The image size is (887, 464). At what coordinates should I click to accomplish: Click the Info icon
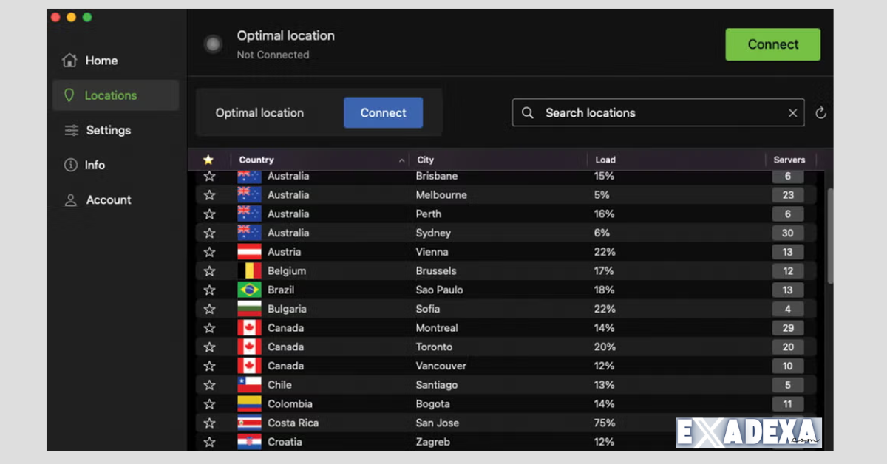pyautogui.click(x=69, y=165)
